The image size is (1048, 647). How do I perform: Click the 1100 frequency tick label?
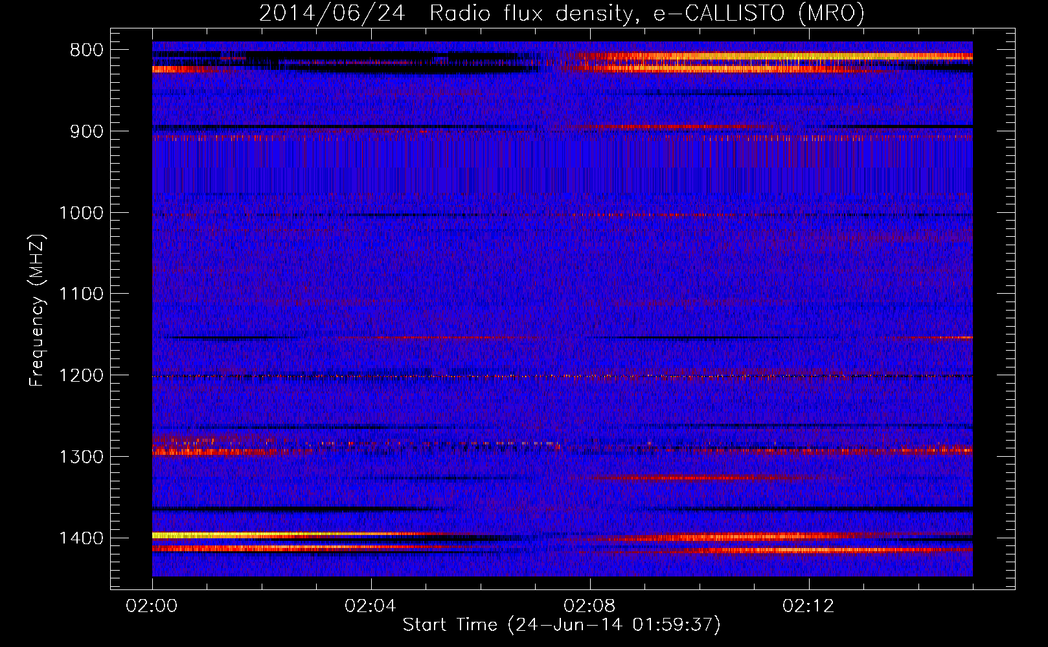click(x=81, y=294)
